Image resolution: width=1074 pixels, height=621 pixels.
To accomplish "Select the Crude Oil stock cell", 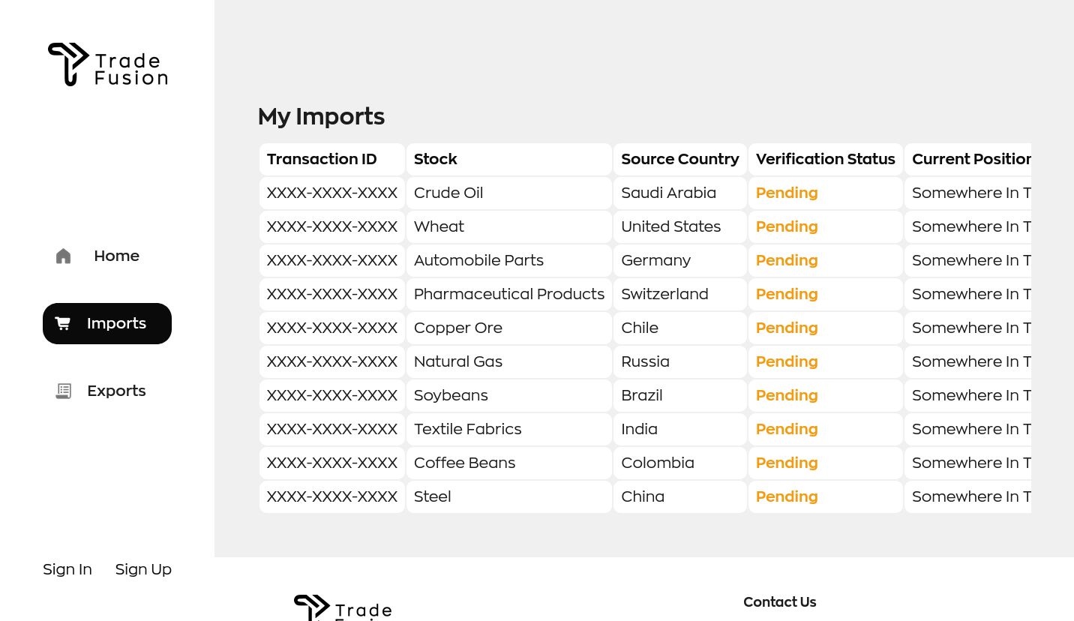I will 448,193.
